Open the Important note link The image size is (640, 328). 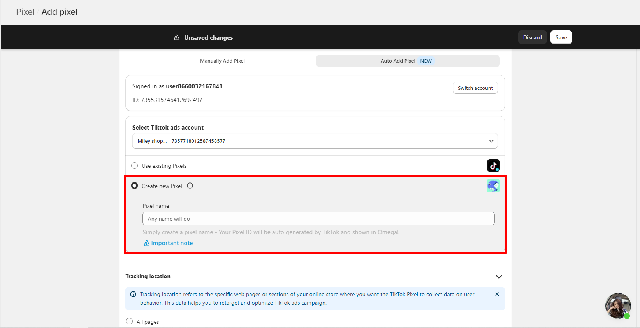click(172, 243)
